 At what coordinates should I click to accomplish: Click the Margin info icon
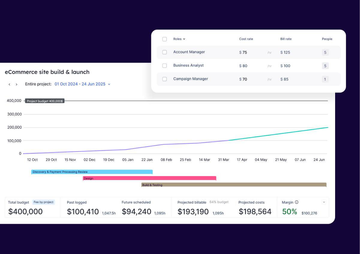click(x=297, y=202)
